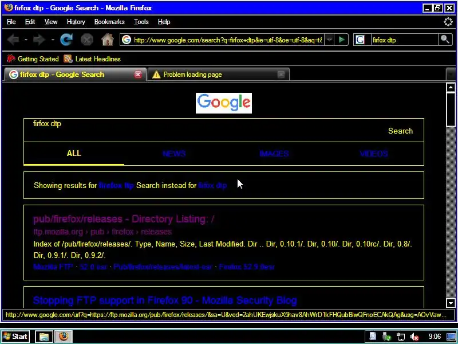Viewport: 458px width, 344px height.
Task: Open the File menu
Action: click(x=11, y=22)
